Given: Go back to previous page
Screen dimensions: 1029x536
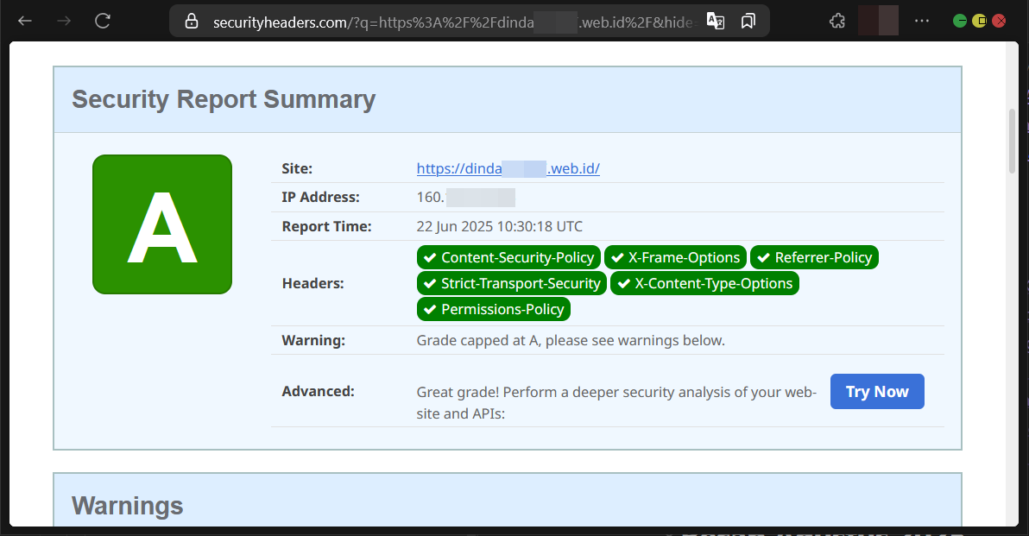Looking at the screenshot, I should [x=25, y=21].
